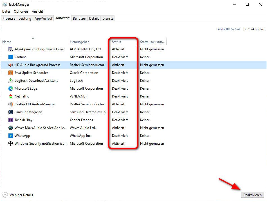This screenshot has width=267, height=202.
Task: Click the NetTraffic icon
Action: pos(11,96)
